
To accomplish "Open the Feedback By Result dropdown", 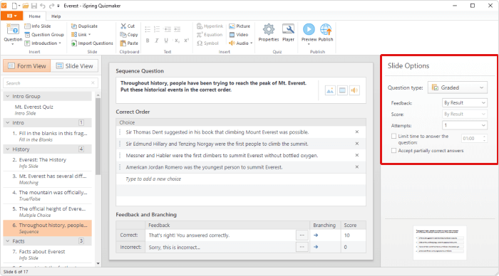I will [465, 103].
